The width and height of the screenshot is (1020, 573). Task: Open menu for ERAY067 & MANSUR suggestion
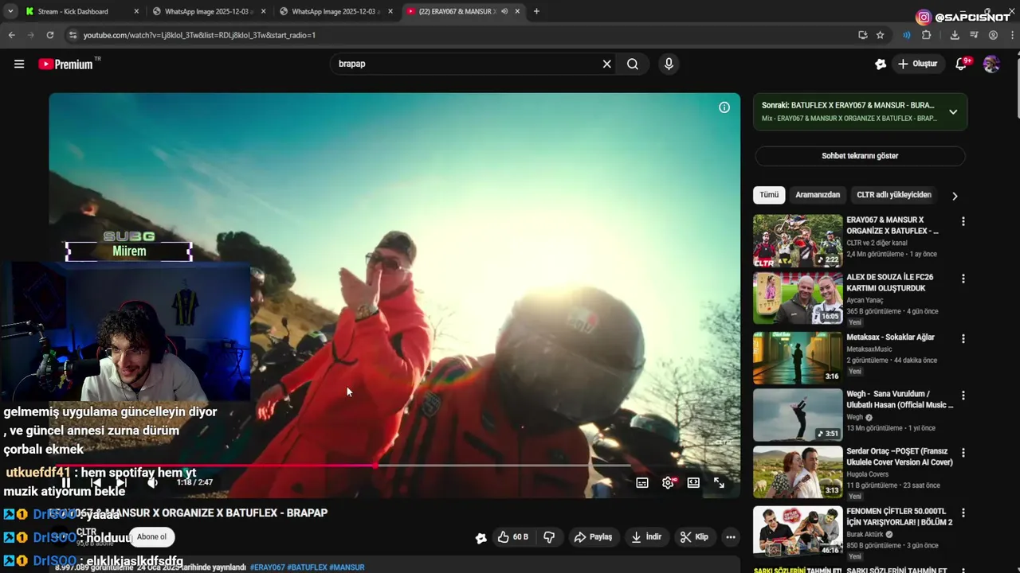(963, 221)
